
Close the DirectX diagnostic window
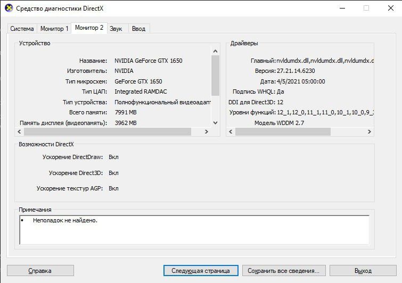[391, 8]
